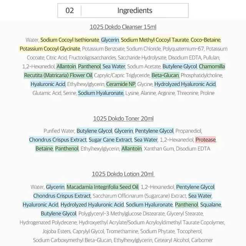
Task: Select yellow-highlighted Sodium Cocoyl Isethionate
Action: [70, 40]
